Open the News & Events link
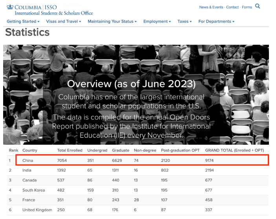This screenshot has height=219, width=276. (x=211, y=7)
